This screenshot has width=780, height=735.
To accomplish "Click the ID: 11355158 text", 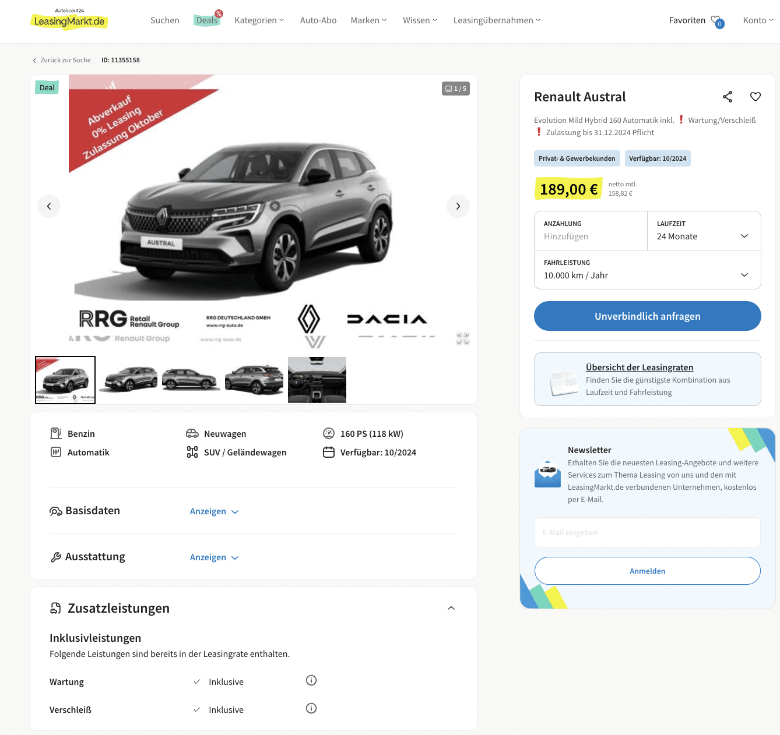I will tap(121, 60).
